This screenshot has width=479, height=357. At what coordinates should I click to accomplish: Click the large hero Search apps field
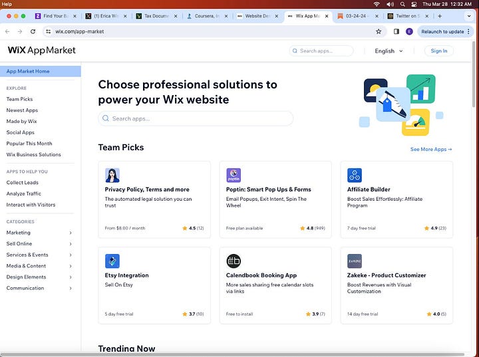(x=196, y=118)
